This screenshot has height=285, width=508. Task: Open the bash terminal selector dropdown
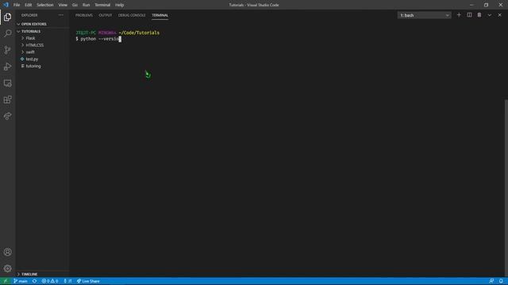[425, 15]
